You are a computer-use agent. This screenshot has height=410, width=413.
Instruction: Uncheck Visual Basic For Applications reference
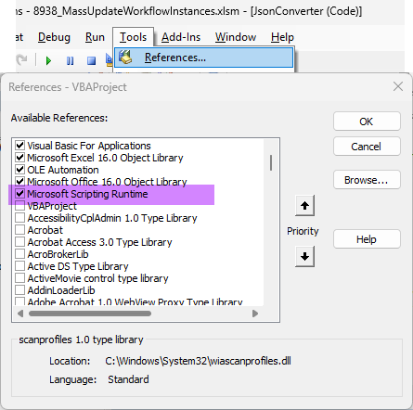[x=20, y=146]
